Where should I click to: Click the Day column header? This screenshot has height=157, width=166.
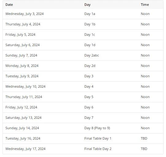(x=87, y=5)
